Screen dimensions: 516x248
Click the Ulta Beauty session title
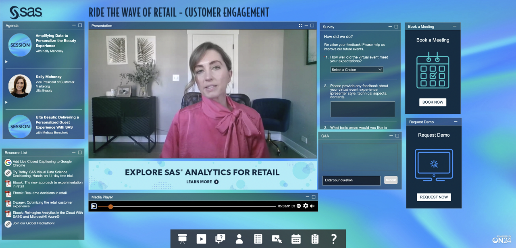click(57, 122)
